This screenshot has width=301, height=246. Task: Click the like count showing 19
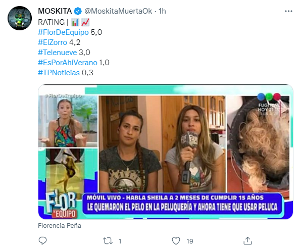(190, 241)
